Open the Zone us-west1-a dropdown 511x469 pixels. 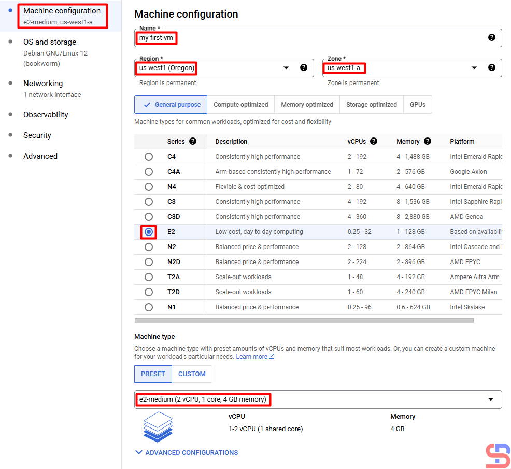pyautogui.click(x=474, y=68)
